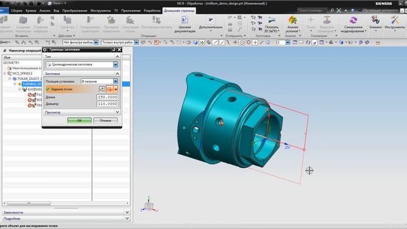
Task: Select the MCS_SPINDLE tree item
Action: [x=22, y=74]
